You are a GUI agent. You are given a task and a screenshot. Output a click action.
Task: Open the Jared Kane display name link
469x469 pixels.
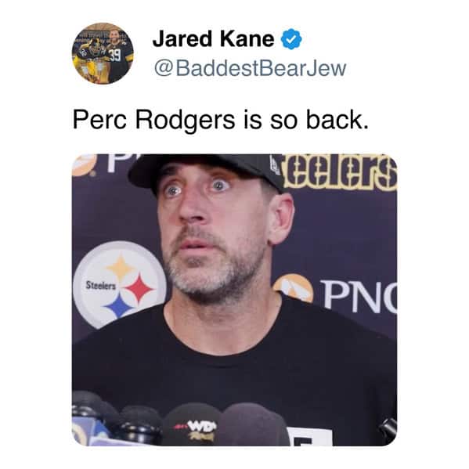(213, 39)
